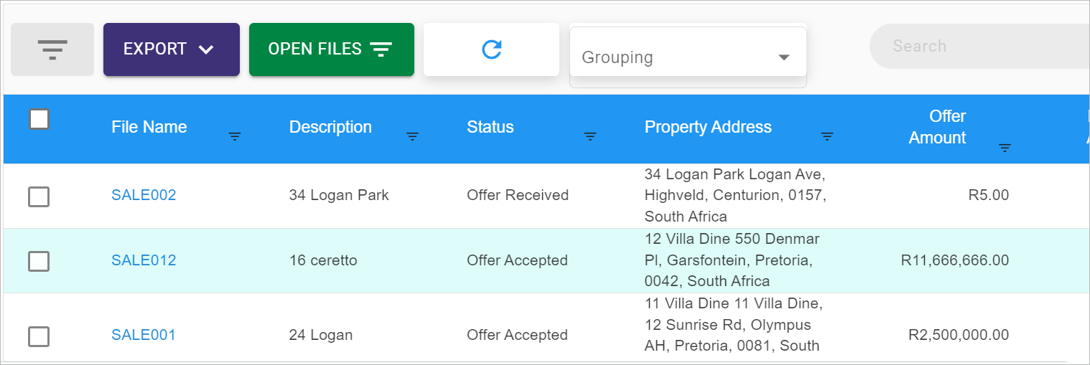1090x365 pixels.
Task: Expand the Export dropdown button
Action: [x=172, y=49]
